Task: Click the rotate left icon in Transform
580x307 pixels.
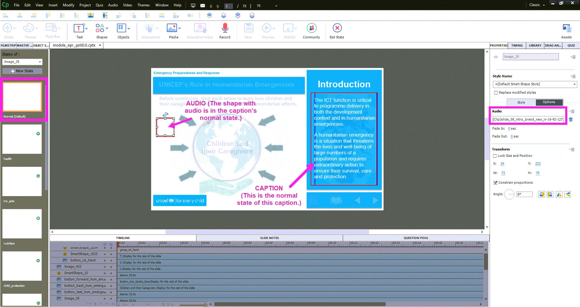Action: pyautogui.click(x=550, y=194)
